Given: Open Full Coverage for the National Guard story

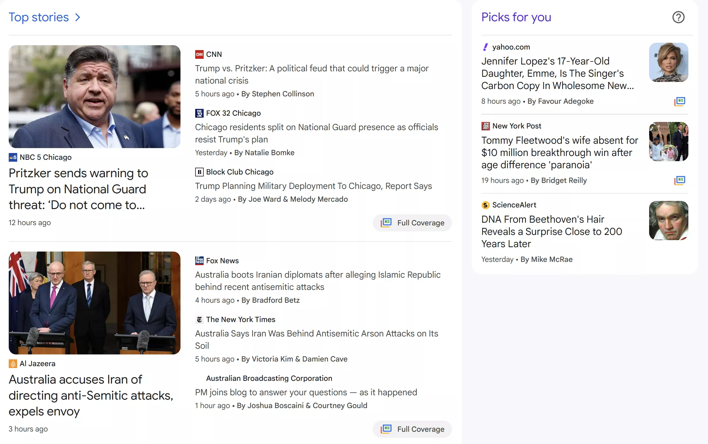Looking at the screenshot, I should (x=412, y=223).
